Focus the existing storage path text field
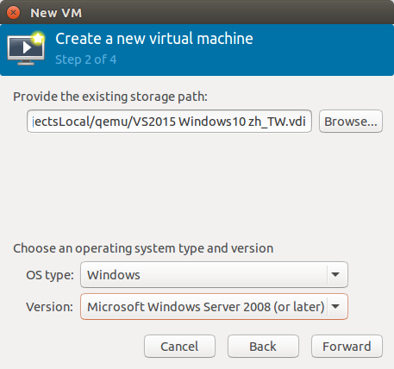 [x=169, y=122]
